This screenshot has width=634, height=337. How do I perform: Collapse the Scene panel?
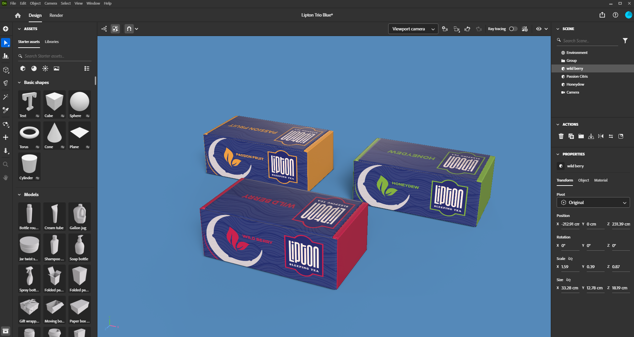558,29
